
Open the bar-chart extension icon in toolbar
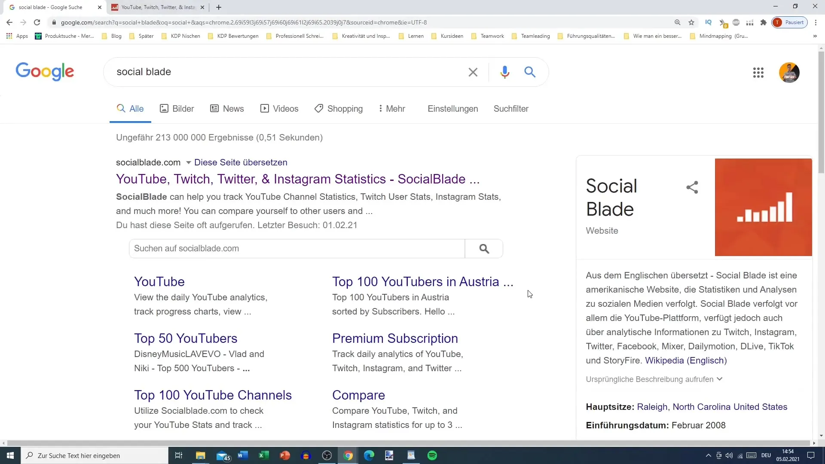[x=750, y=22]
